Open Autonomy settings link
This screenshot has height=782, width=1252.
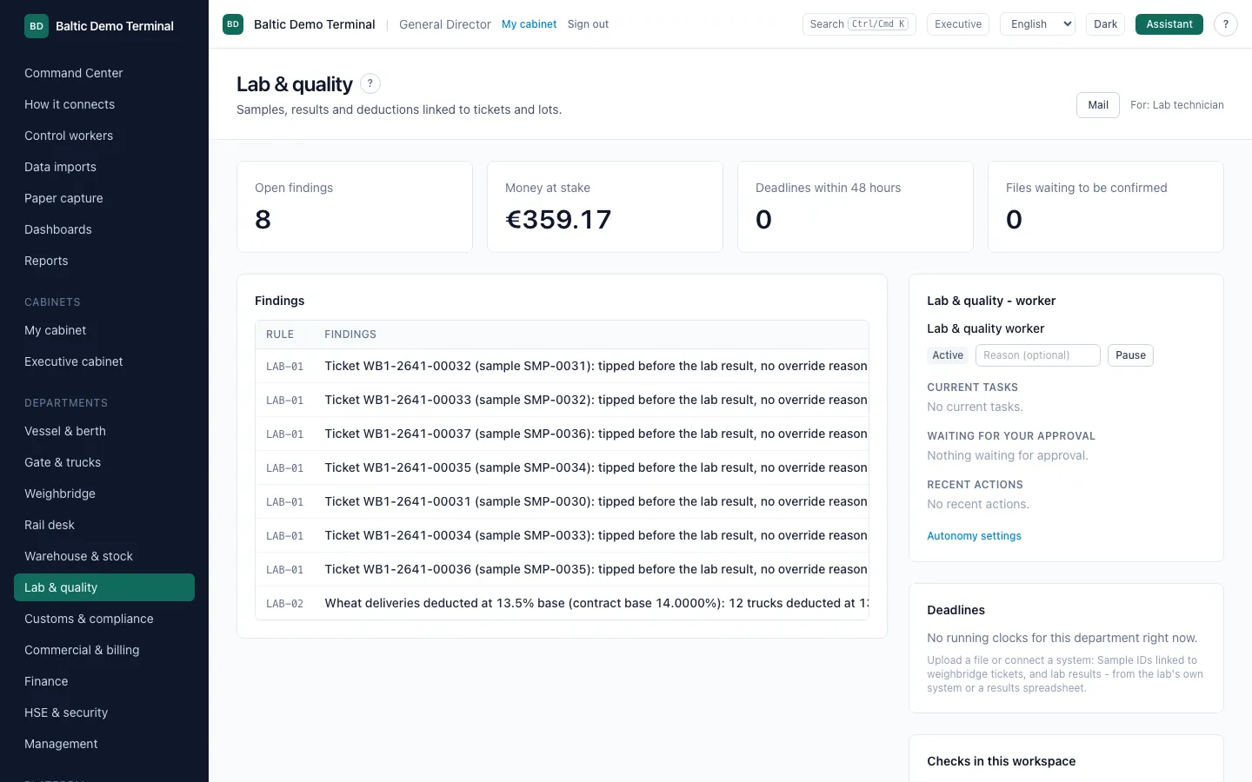974,536
